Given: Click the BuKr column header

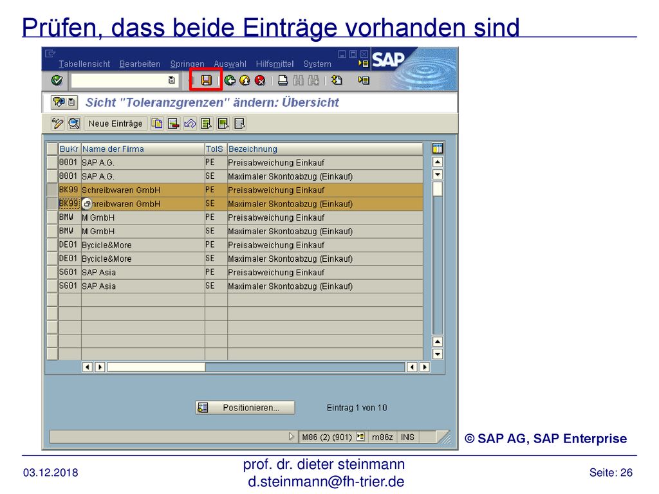Looking at the screenshot, I should point(70,149).
